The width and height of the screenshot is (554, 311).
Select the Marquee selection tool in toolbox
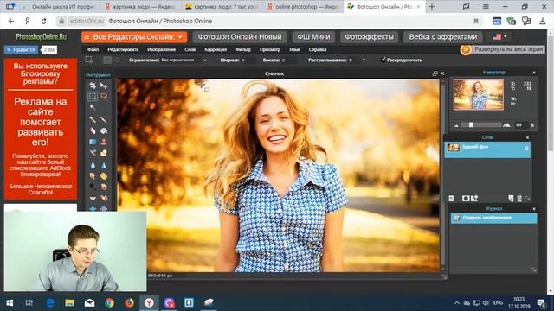pos(93,96)
